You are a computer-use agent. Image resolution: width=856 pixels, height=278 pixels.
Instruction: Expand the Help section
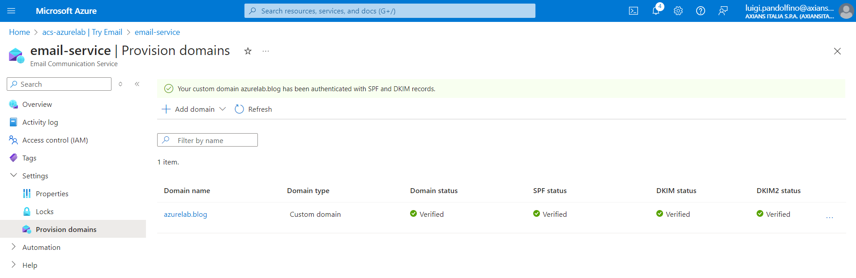click(x=13, y=265)
